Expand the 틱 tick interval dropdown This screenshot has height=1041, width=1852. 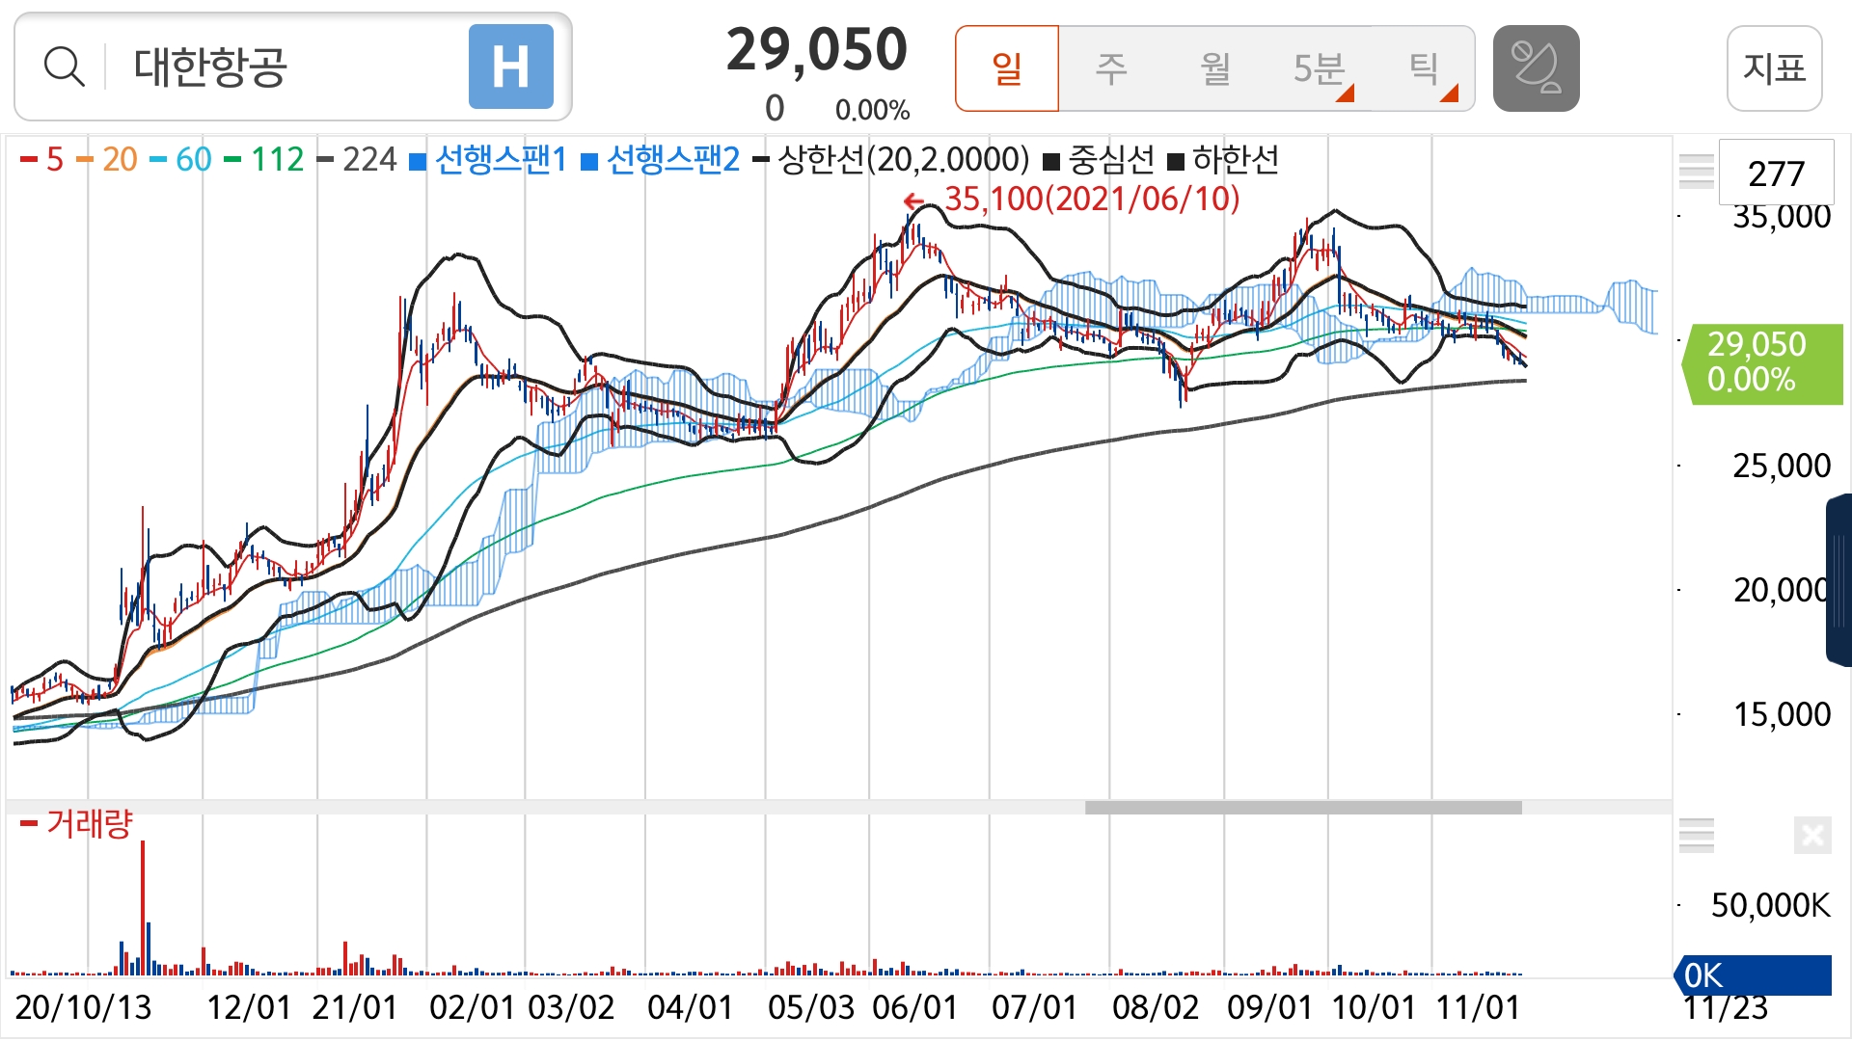[x=1426, y=68]
